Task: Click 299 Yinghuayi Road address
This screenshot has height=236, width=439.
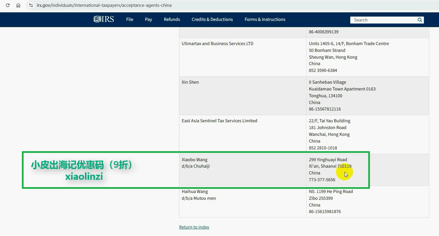Action: tap(328, 160)
